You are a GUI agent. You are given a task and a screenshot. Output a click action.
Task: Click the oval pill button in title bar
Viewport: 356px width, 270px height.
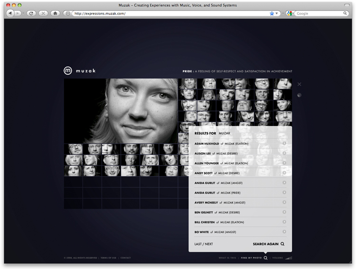pos(347,5)
